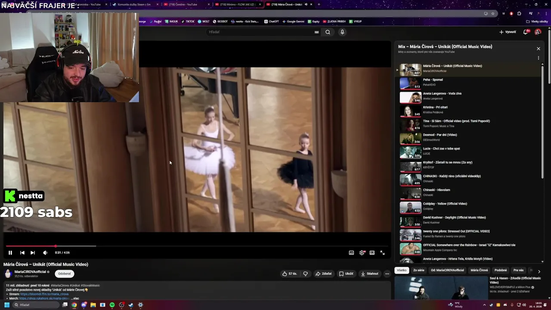Image resolution: width=551 pixels, height=310 pixels.
Task: Open File Explorer from the taskbar
Action: (x=93, y=305)
